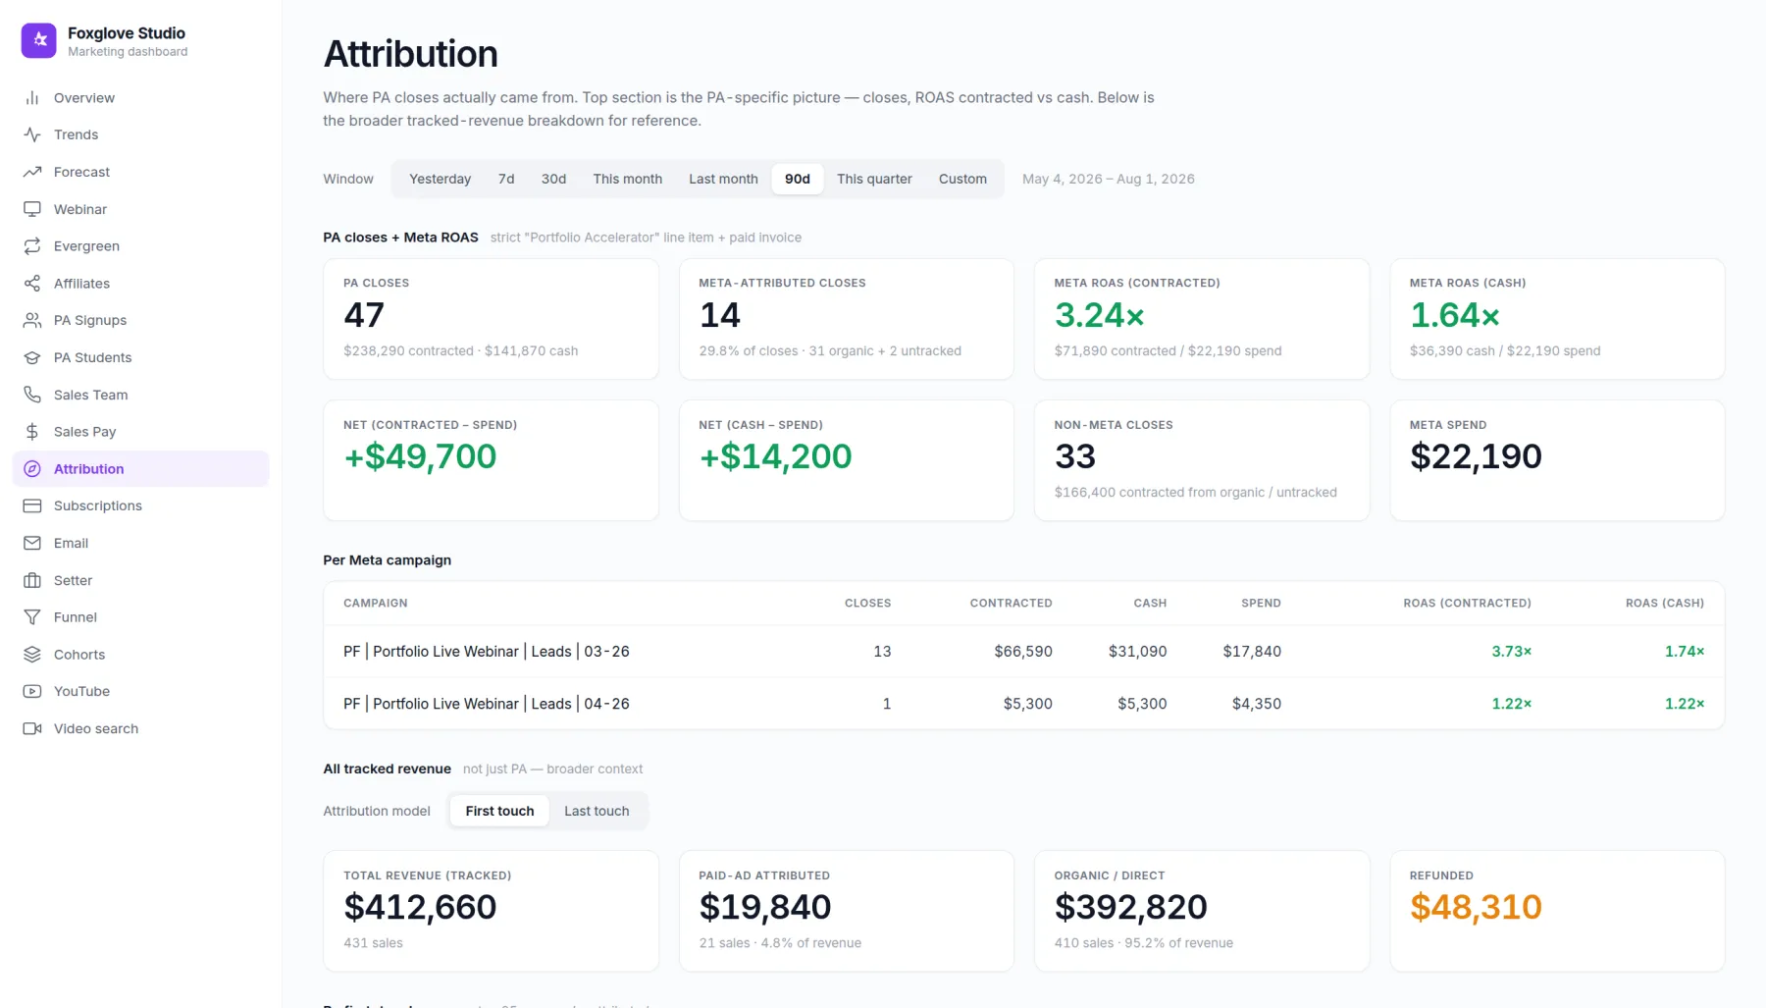Switch attribution model to Last touch
The height and width of the screenshot is (1008, 1766).
[597, 811]
